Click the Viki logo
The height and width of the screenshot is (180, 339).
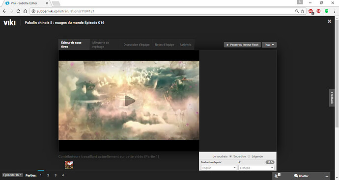(9, 23)
